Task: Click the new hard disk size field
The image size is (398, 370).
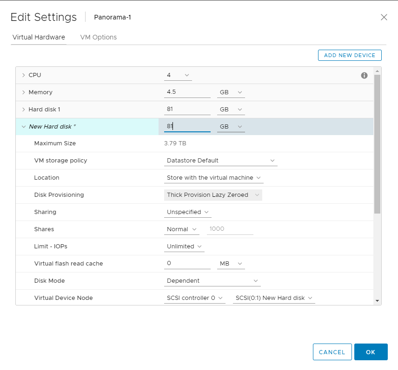Action: (x=187, y=126)
